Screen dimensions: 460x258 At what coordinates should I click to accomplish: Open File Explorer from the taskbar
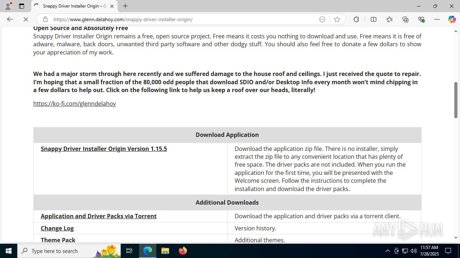165,251
